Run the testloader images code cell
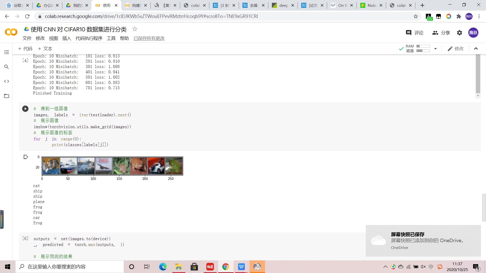 pos(25,109)
